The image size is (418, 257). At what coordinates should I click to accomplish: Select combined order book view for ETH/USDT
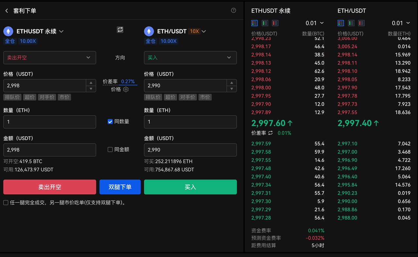[341, 23]
